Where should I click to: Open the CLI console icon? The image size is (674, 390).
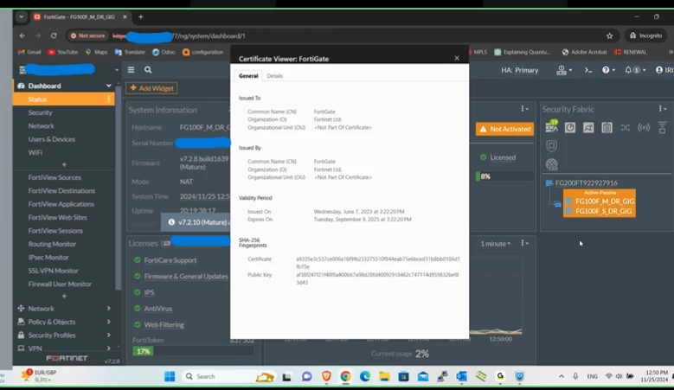(x=588, y=70)
